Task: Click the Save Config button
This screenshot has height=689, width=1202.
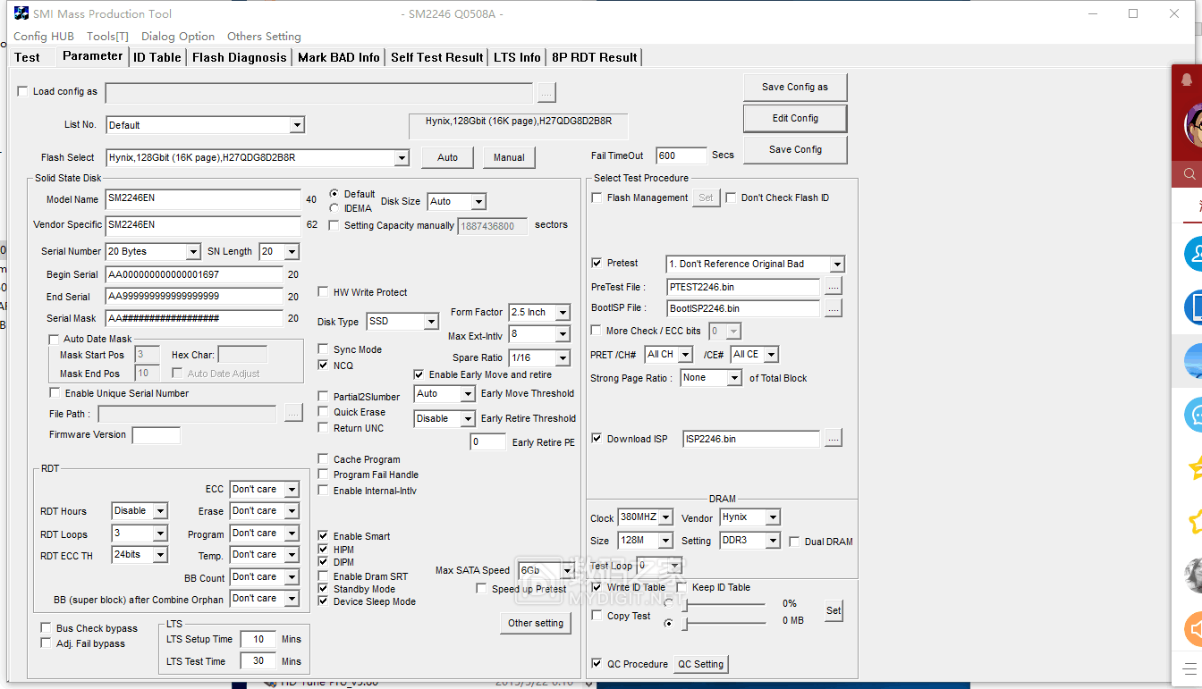Action: [795, 149]
